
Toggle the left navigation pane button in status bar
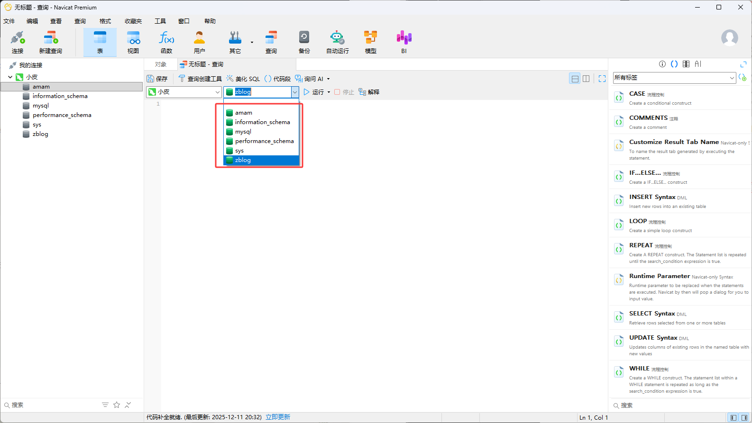click(734, 417)
